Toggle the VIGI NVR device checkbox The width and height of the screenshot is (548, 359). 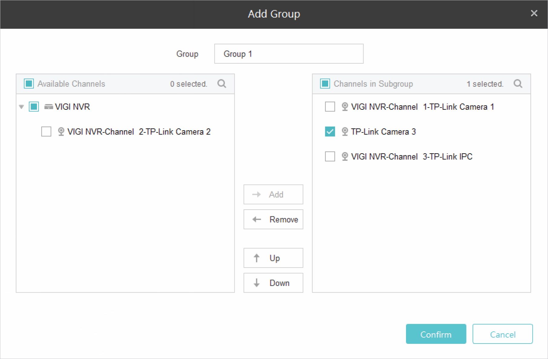pos(34,107)
